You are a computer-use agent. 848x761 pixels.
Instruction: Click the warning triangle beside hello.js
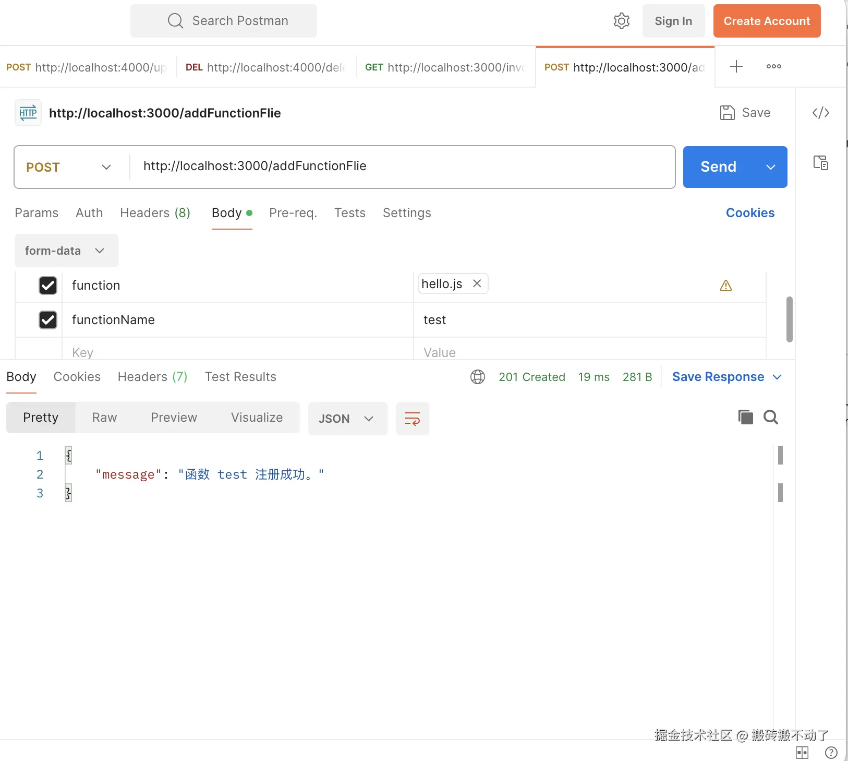tap(726, 286)
